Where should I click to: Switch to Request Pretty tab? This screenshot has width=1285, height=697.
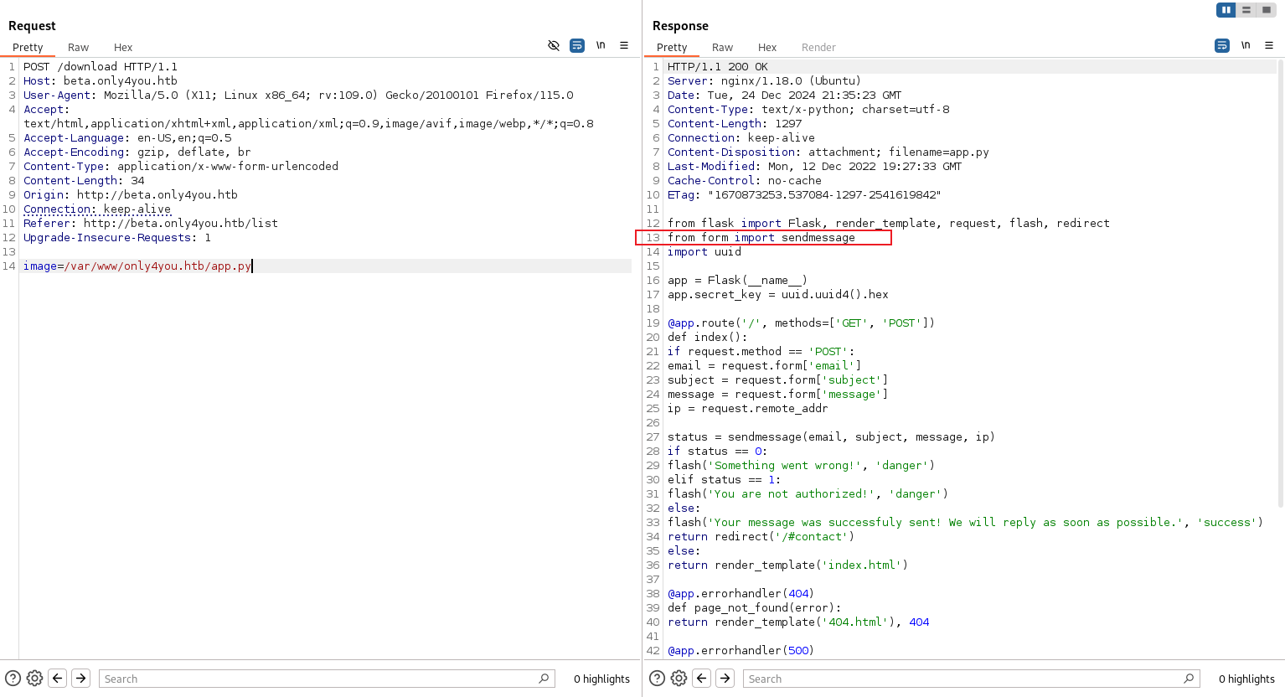click(28, 48)
